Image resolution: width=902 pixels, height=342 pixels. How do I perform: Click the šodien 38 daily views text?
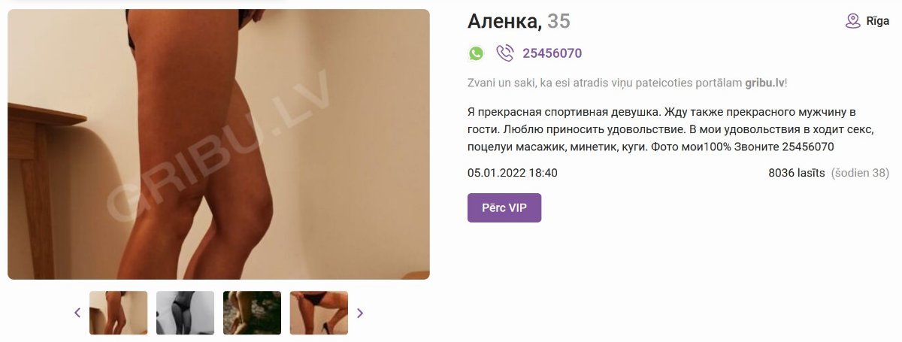pyautogui.click(x=861, y=173)
